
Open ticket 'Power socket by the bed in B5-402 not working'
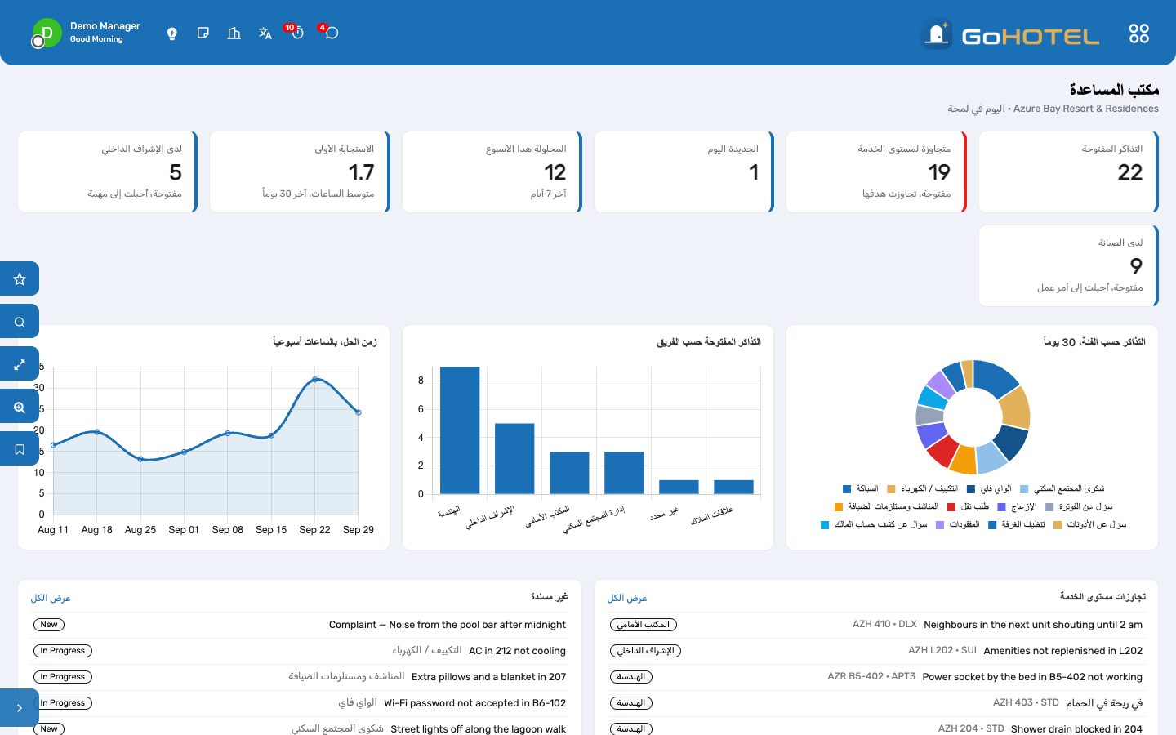[1032, 677]
